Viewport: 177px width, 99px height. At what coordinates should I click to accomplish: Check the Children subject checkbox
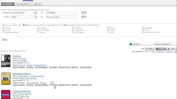3,28
